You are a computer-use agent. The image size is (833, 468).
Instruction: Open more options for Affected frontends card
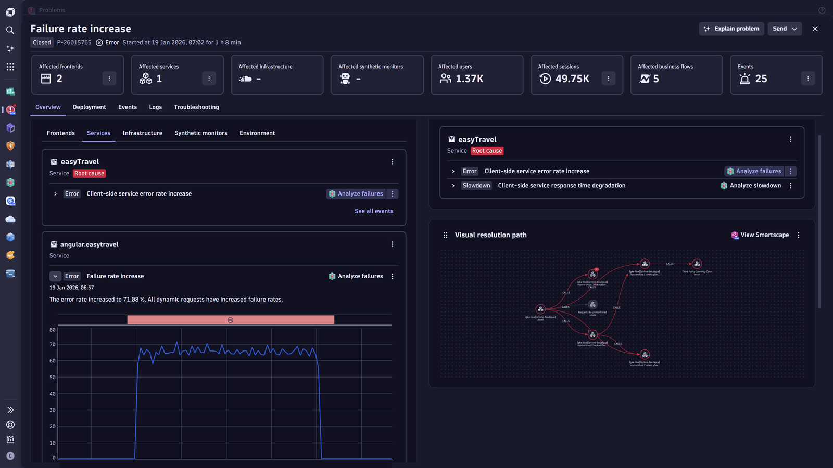point(109,79)
